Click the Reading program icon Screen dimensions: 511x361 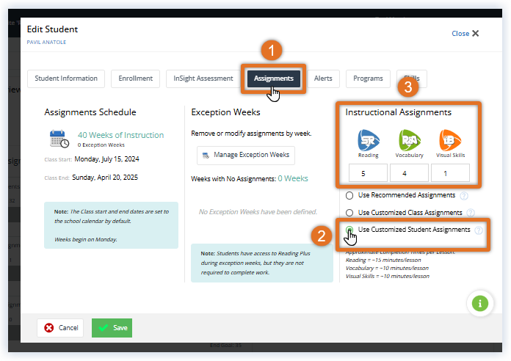pyautogui.click(x=368, y=139)
